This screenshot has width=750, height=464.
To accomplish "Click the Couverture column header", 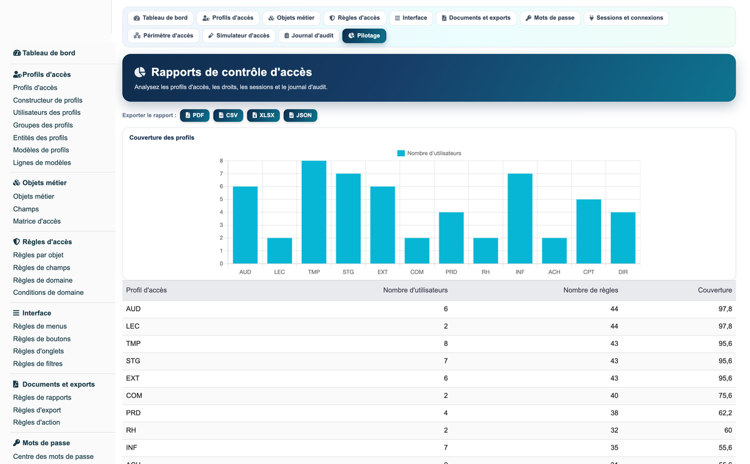I will pos(715,290).
